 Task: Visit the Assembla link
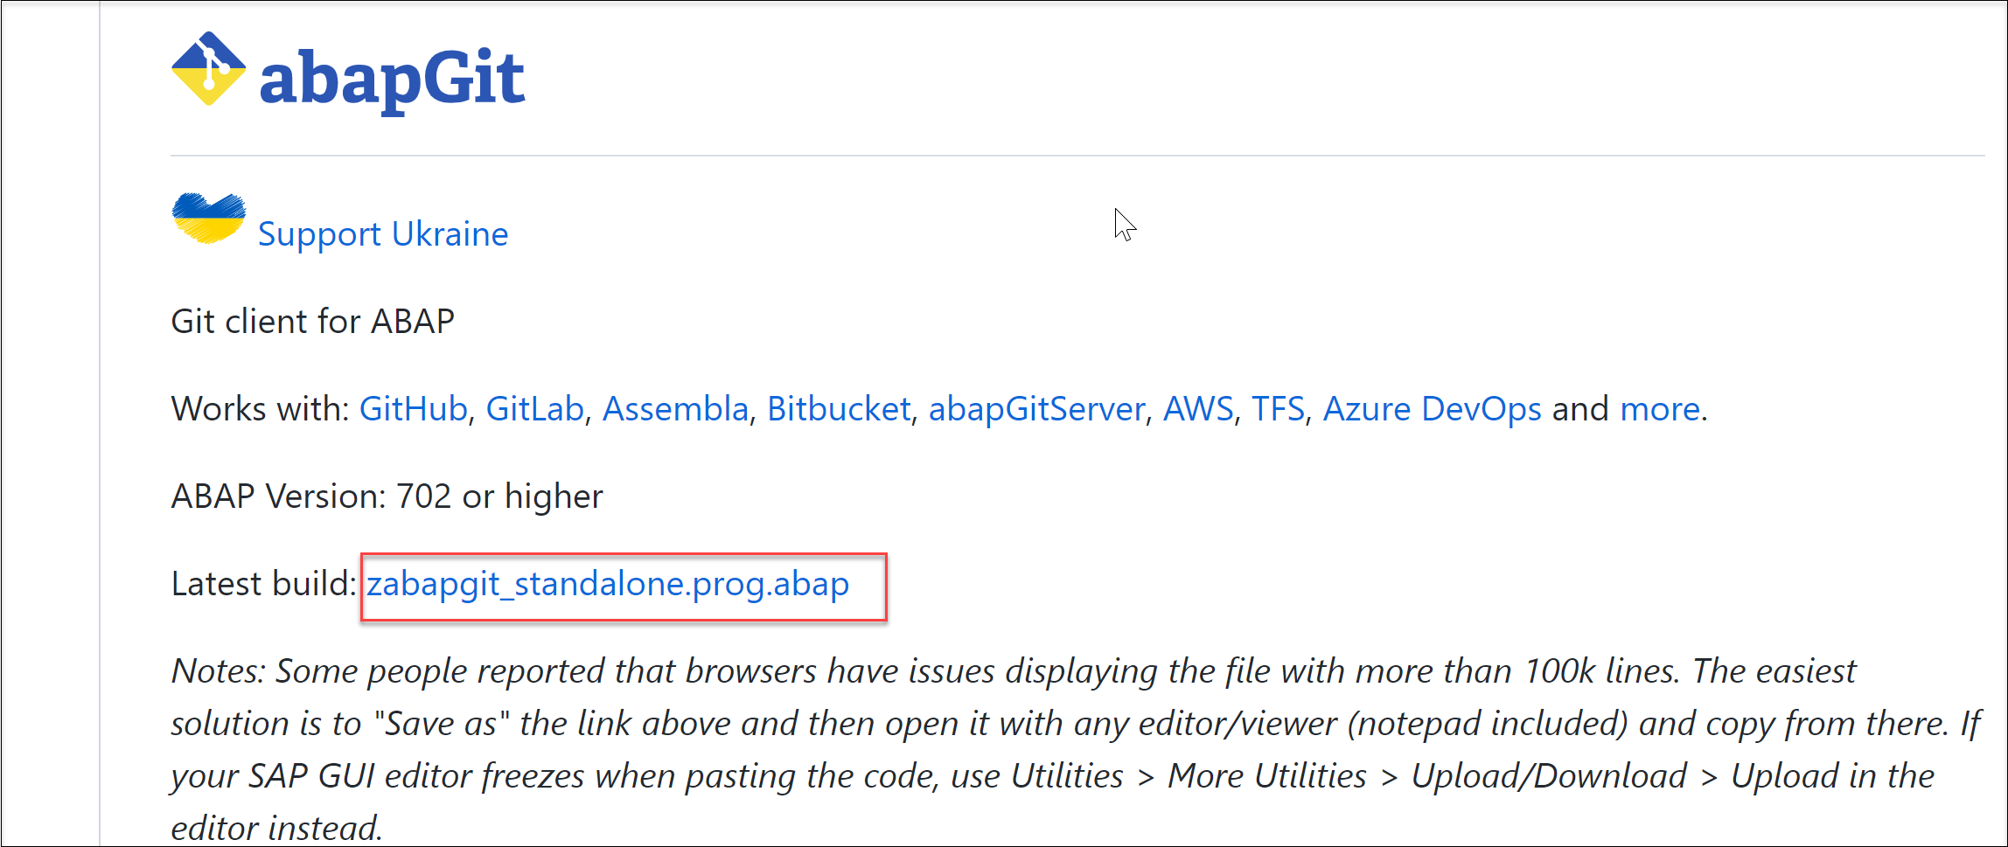(675, 409)
